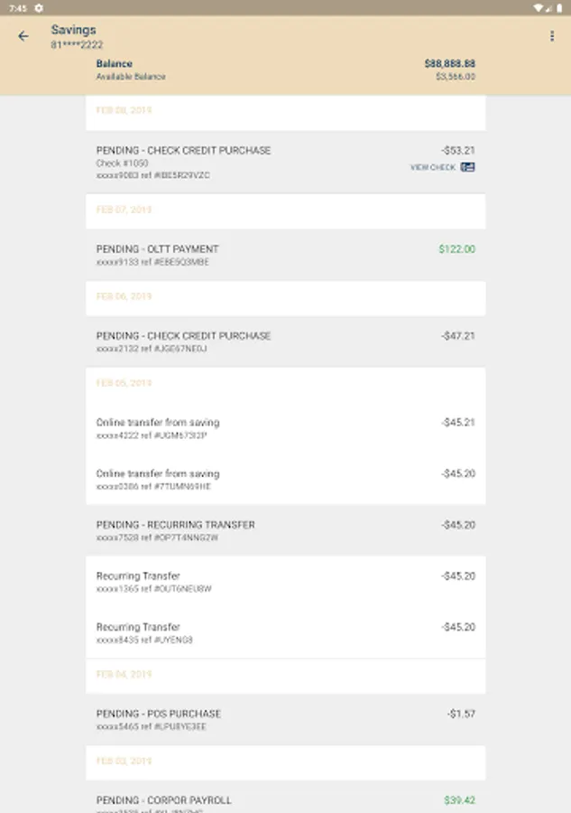Tap the settings gear in status bar

click(39, 7)
